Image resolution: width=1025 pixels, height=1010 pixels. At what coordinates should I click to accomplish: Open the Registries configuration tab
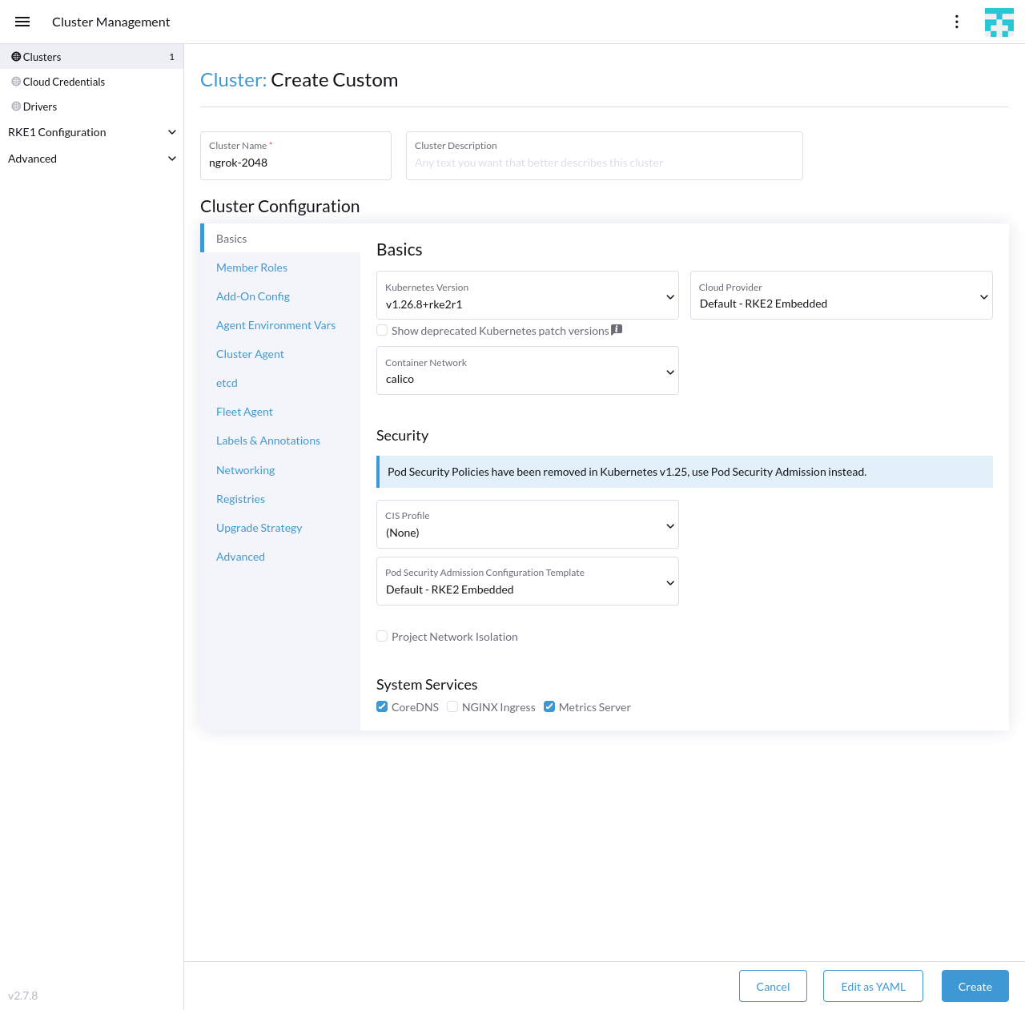[240, 498]
